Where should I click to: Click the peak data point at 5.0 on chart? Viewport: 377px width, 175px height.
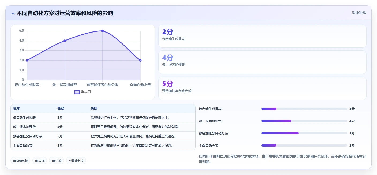coord(103,31)
